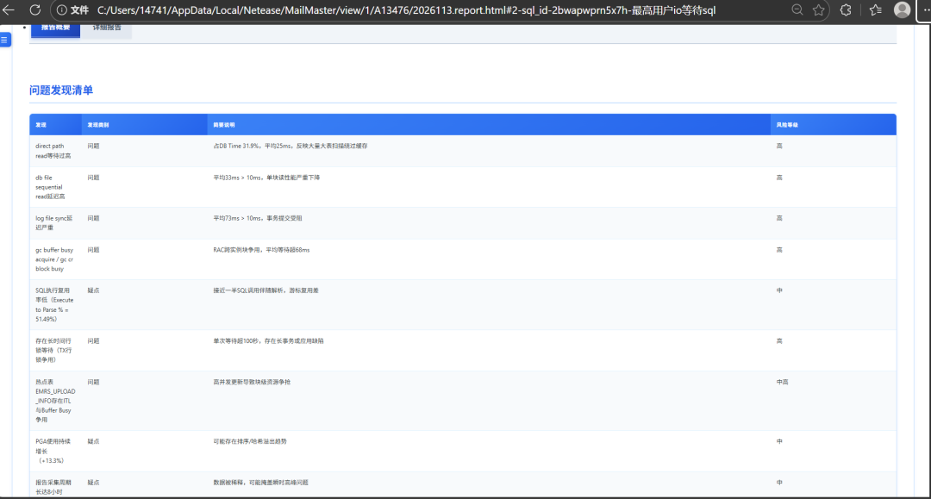Open the browser extensions menu
The height and width of the screenshot is (499, 931).
[846, 10]
